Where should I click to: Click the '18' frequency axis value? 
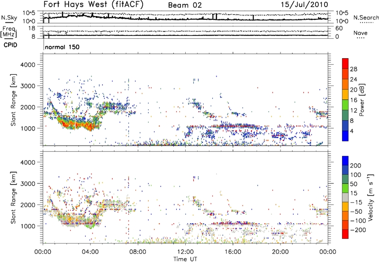[32, 28]
